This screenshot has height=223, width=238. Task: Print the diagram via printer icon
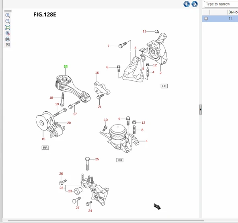point(8,39)
